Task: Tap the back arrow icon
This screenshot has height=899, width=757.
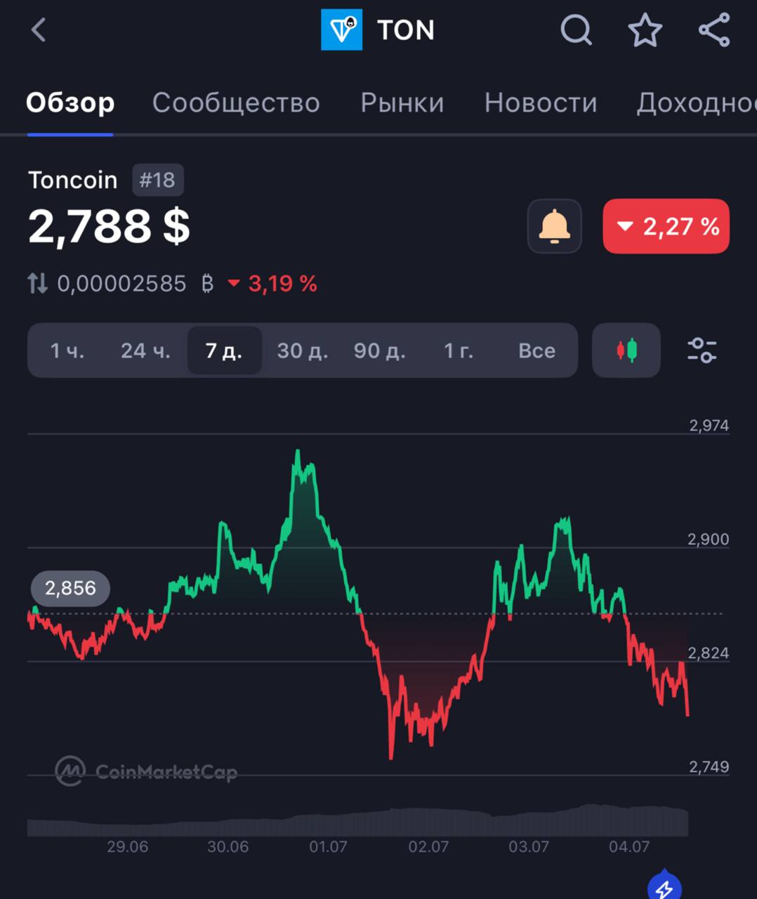Action: (x=39, y=30)
